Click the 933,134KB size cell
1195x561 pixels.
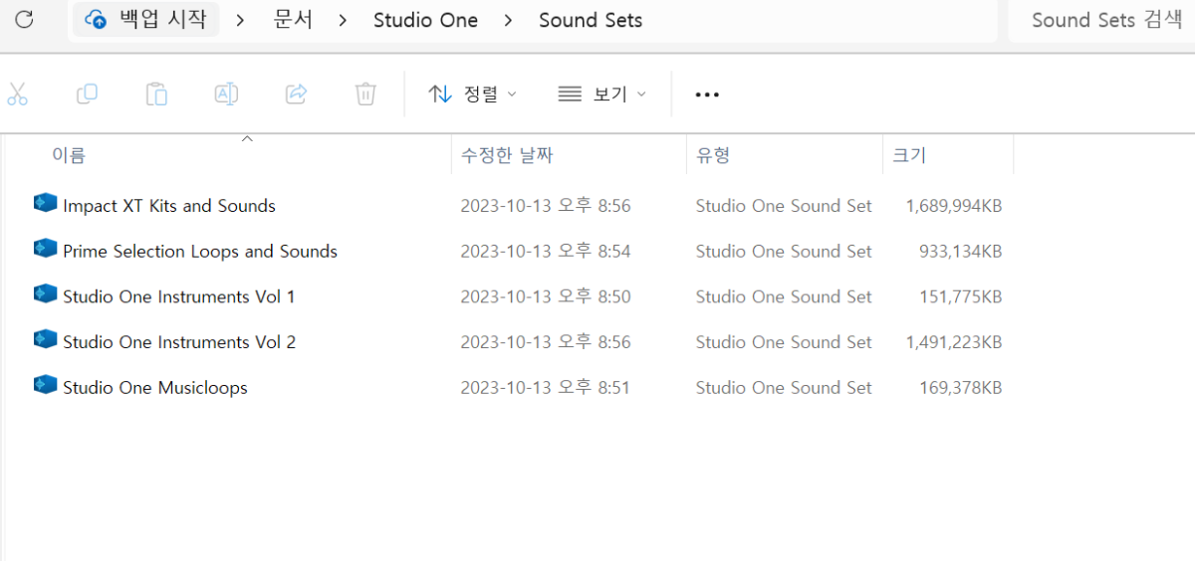tap(961, 252)
